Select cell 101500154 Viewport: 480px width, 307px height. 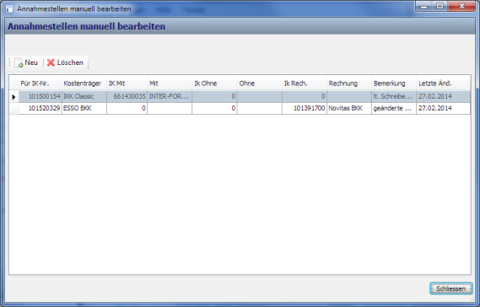tap(40, 96)
